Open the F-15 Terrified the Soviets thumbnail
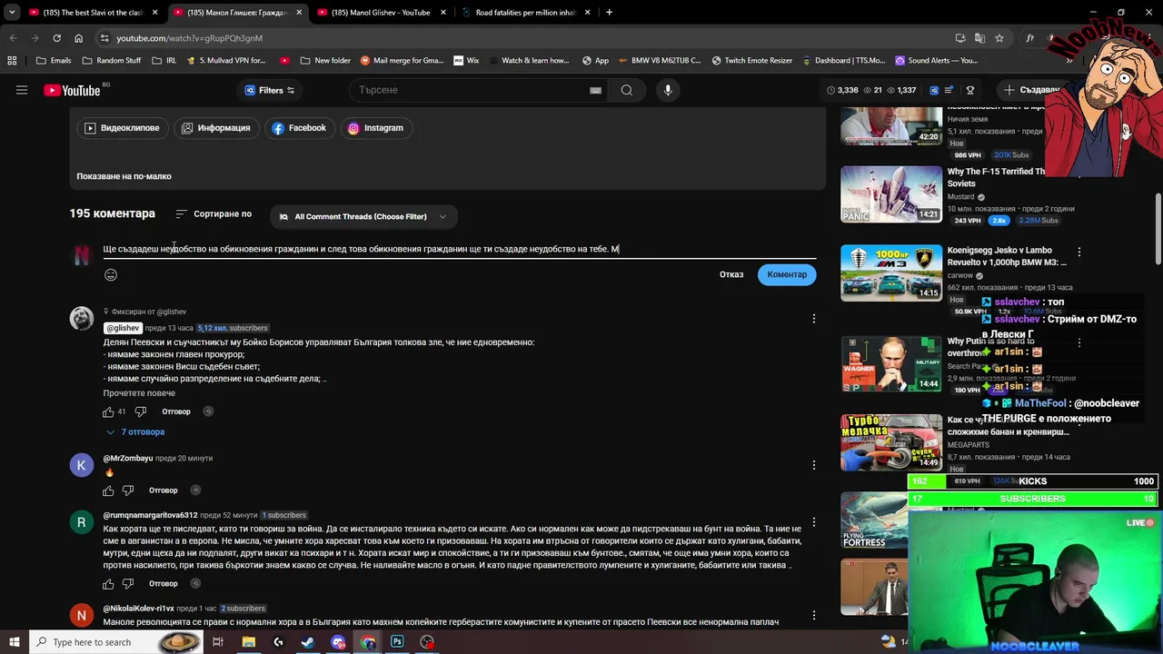The height and width of the screenshot is (654, 1163). (x=891, y=194)
